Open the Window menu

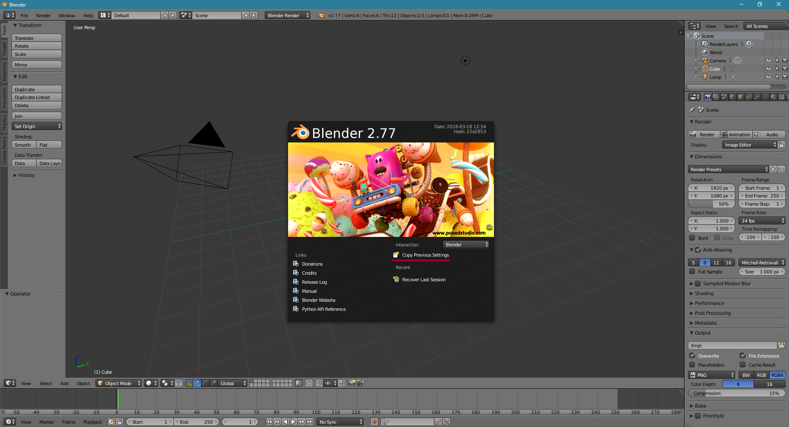67,15
